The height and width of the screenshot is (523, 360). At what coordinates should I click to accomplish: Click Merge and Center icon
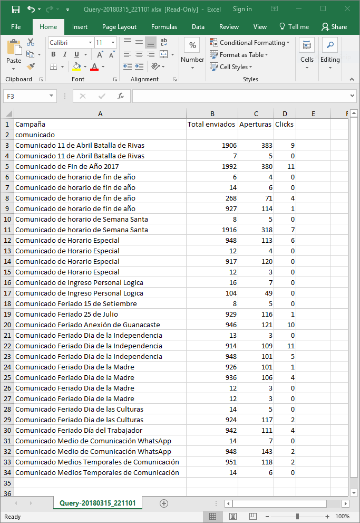(163, 54)
